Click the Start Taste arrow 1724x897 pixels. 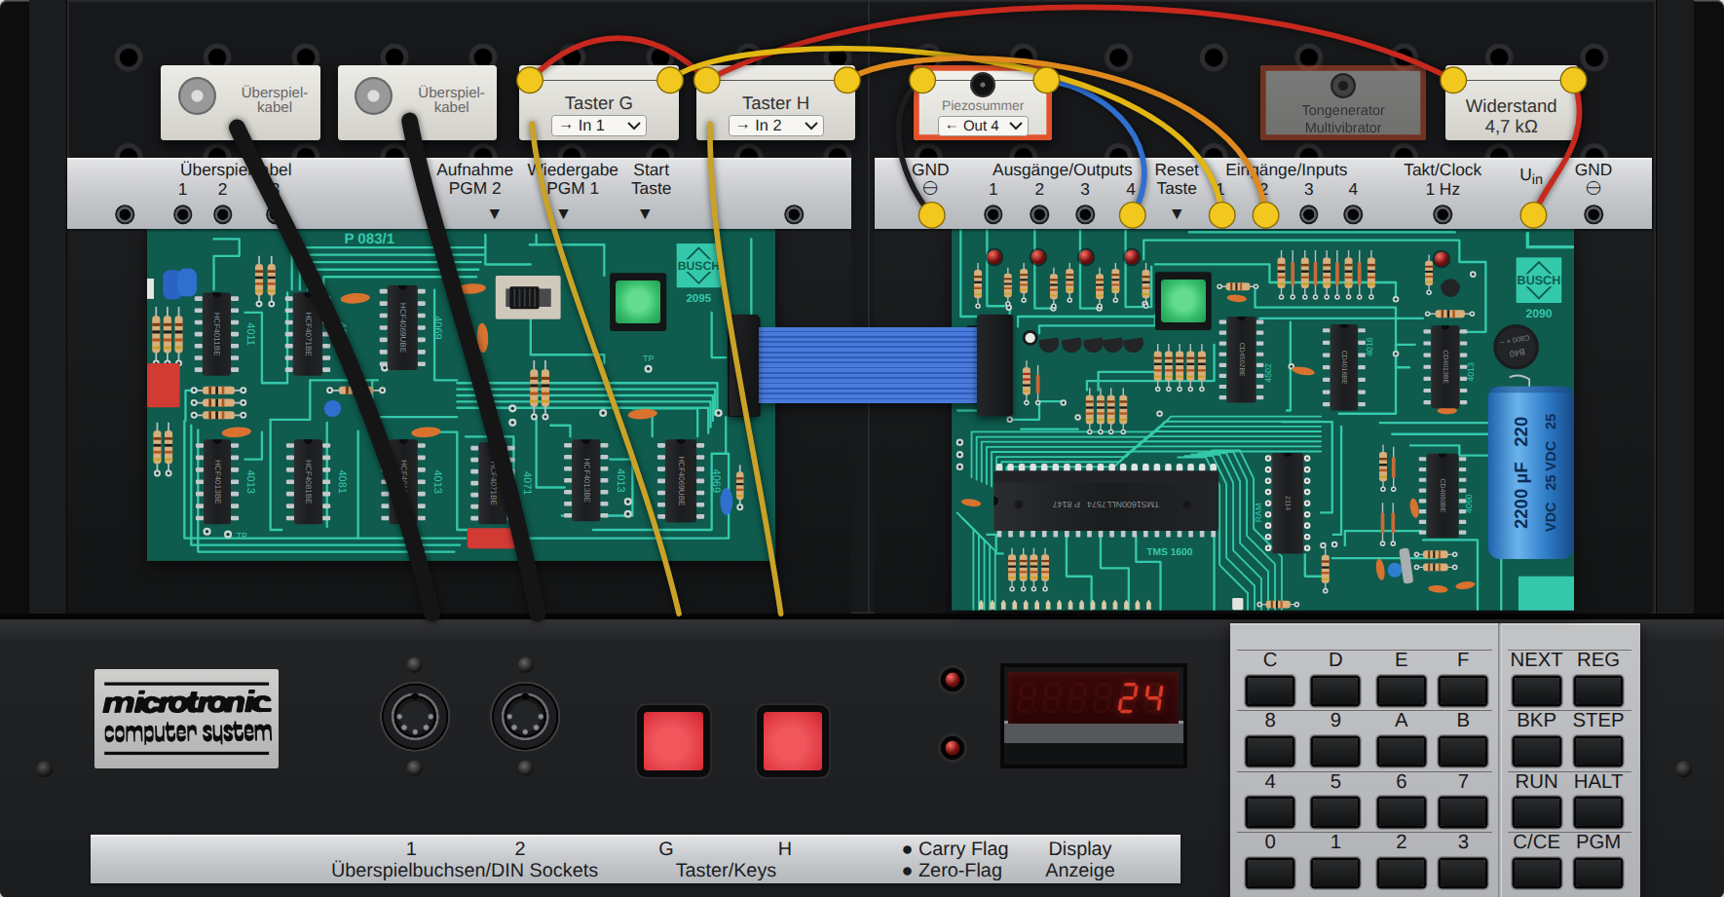coord(645,214)
